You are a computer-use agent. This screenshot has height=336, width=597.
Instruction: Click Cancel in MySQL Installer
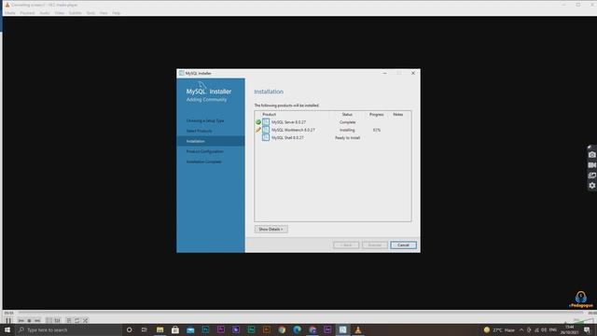[403, 245]
